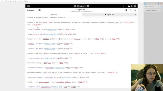The width and height of the screenshot is (163, 91).
Task: Switch to the report.md tab
Action: pos(109,15)
